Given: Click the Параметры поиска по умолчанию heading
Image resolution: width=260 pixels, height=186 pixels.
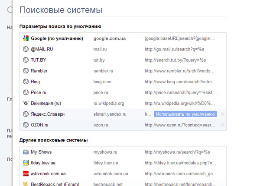Looking at the screenshot, I should click(x=60, y=26).
